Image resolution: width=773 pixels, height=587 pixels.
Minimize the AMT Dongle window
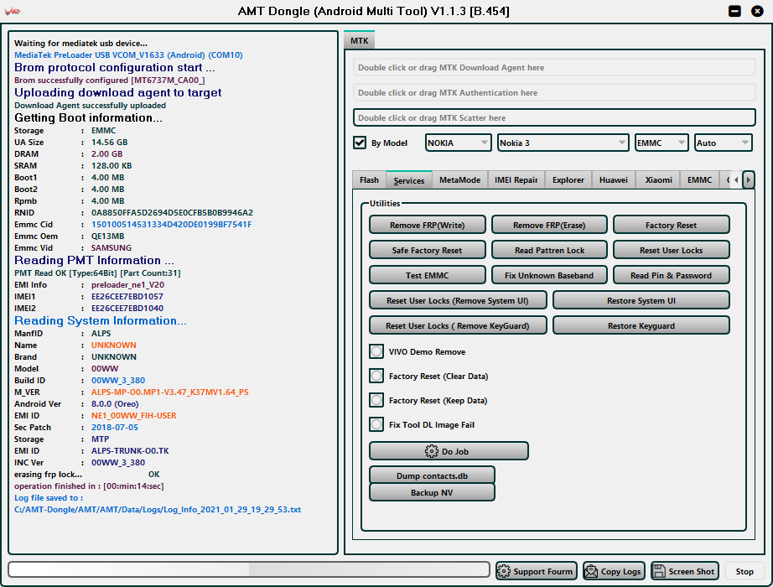click(x=734, y=11)
